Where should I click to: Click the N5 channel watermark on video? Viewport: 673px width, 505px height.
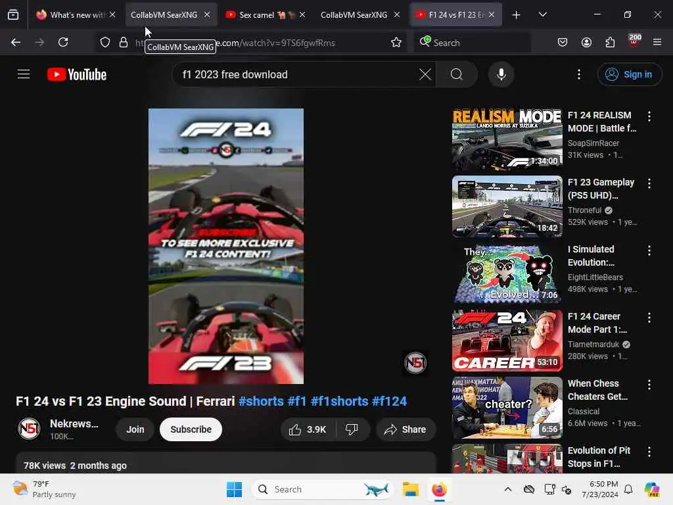415,363
